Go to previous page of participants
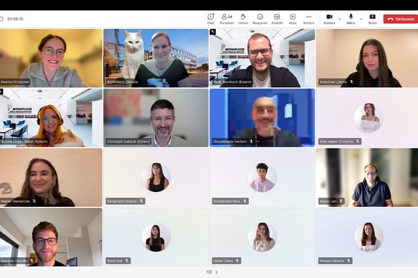418x278 pixels. pos(201,272)
